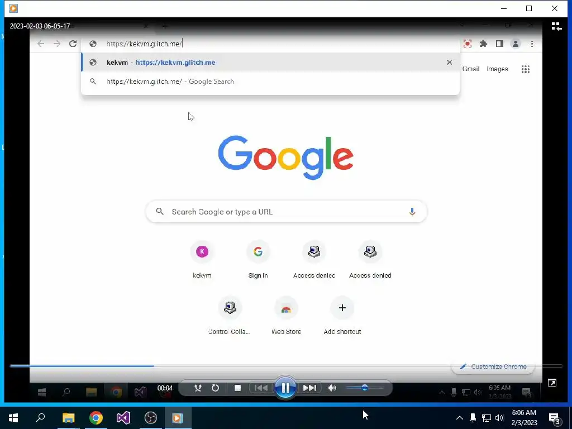572x429 pixels.
Task: Show hidden system tray icons
Action: click(459, 418)
